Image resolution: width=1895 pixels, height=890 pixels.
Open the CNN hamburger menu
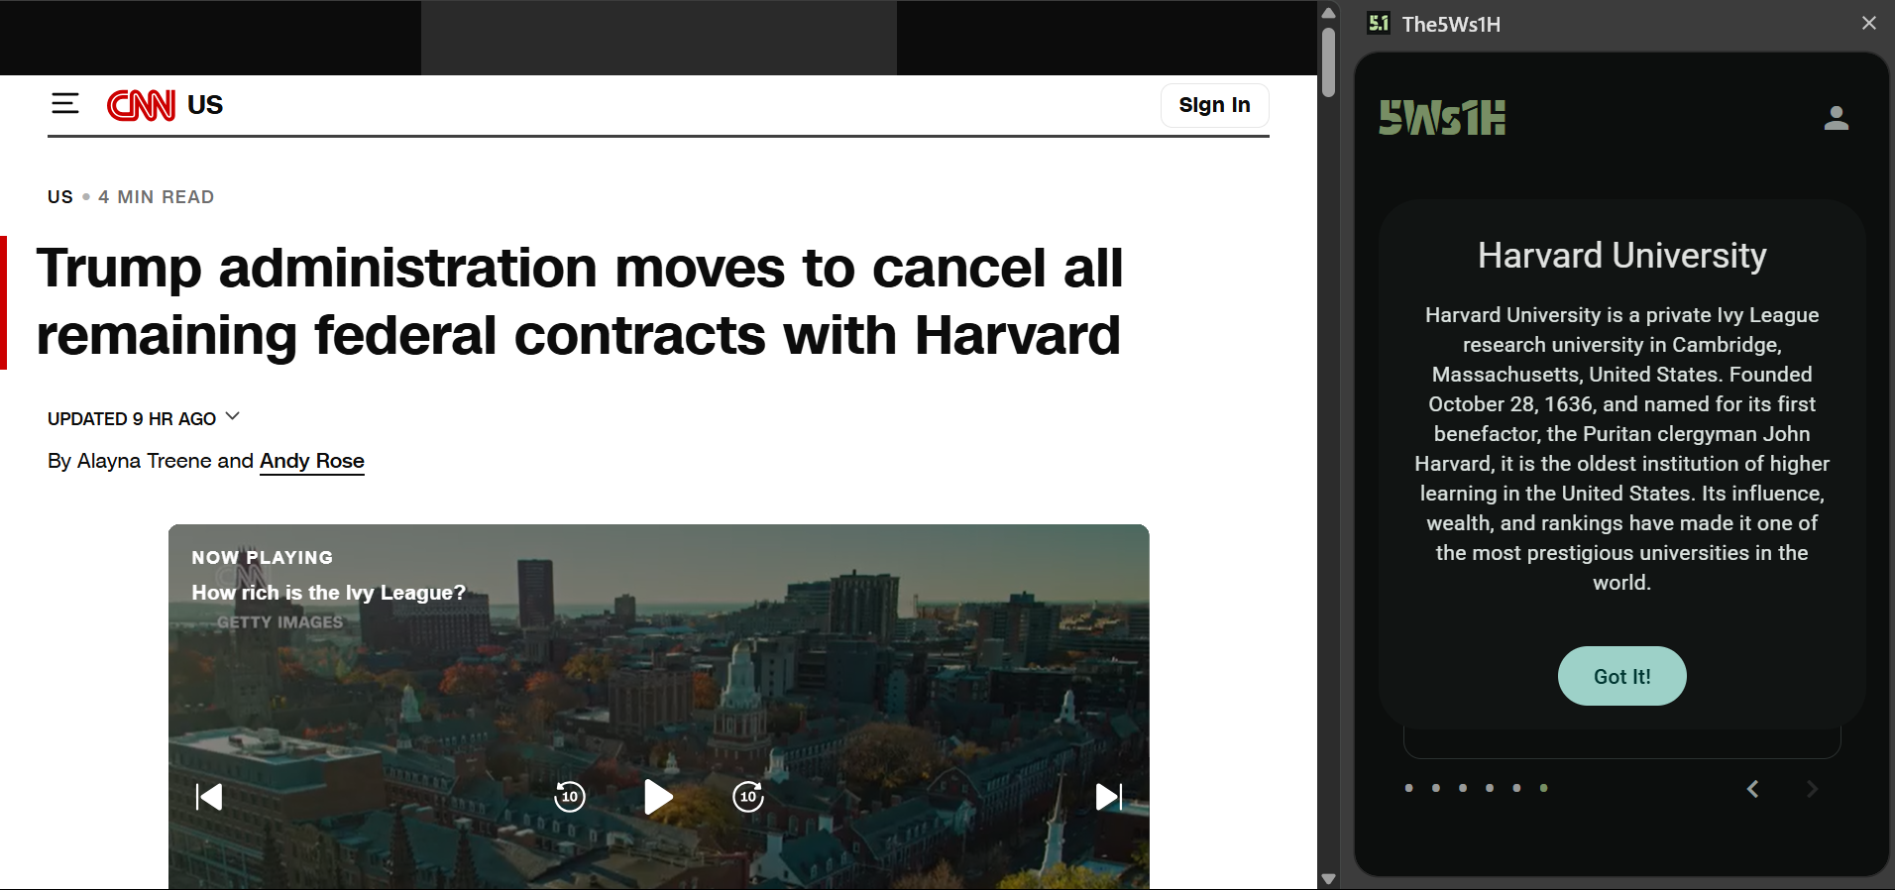[65, 104]
